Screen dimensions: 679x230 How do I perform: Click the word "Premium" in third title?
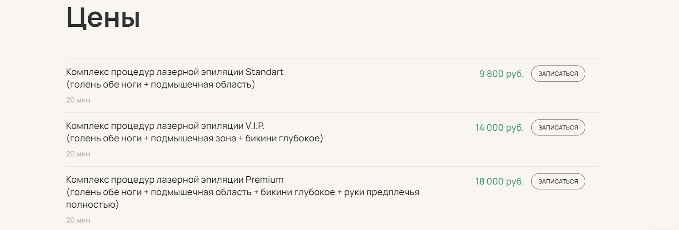pos(264,180)
